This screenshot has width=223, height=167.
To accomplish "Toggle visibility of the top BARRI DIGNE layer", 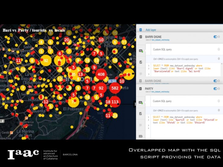I will pos(215,37).
